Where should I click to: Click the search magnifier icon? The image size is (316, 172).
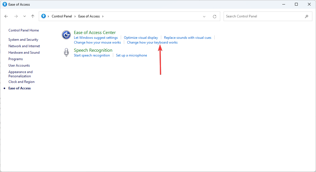(306, 16)
